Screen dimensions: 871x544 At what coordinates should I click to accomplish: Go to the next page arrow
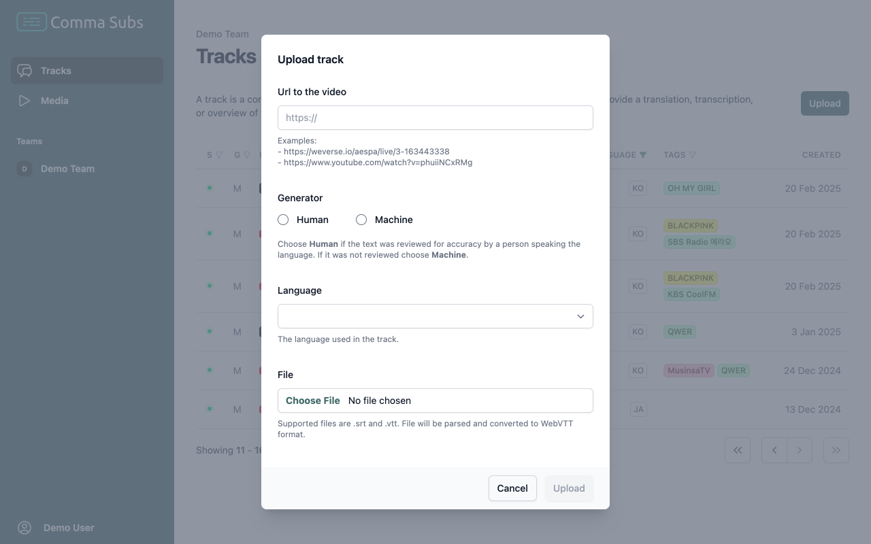click(x=800, y=450)
